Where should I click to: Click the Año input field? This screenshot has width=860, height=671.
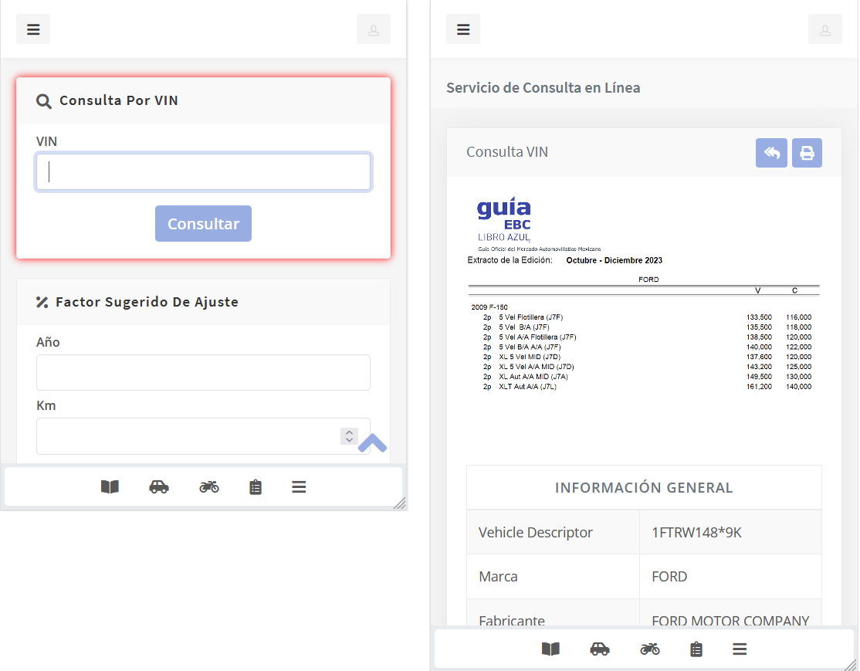click(203, 373)
